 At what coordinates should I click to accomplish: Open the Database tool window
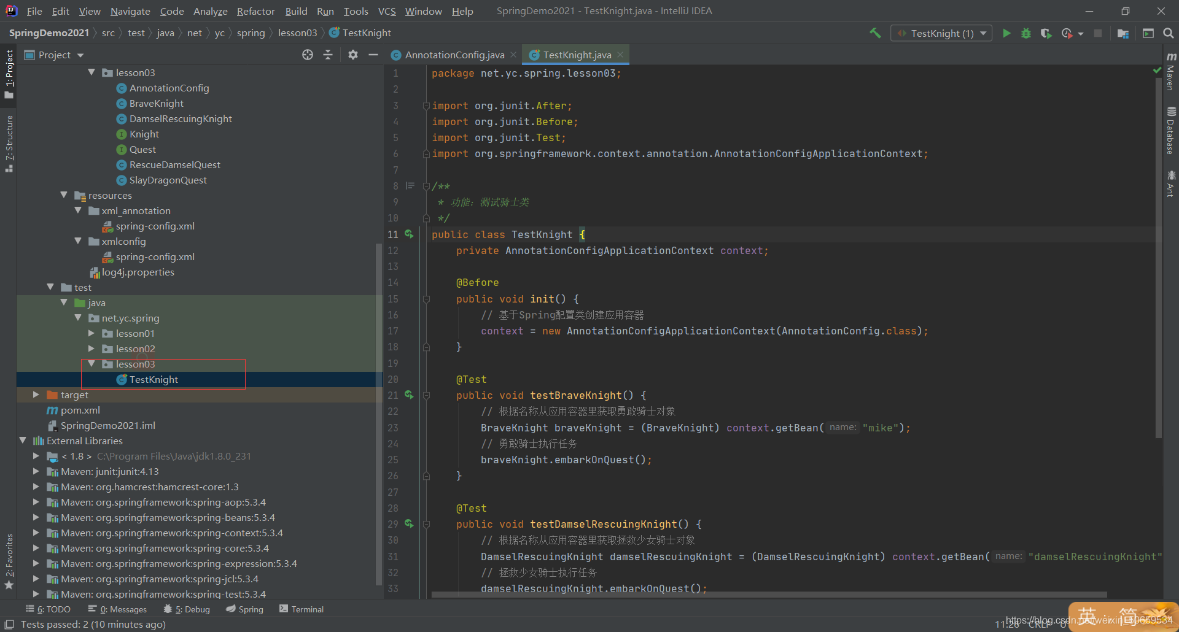(x=1171, y=131)
